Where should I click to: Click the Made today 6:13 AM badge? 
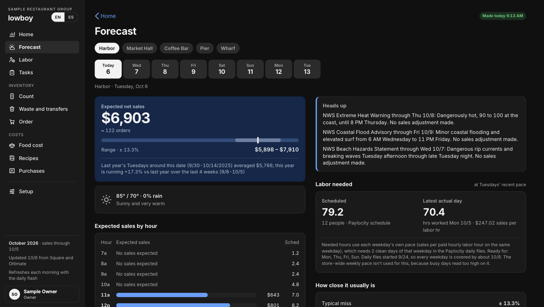click(x=503, y=16)
